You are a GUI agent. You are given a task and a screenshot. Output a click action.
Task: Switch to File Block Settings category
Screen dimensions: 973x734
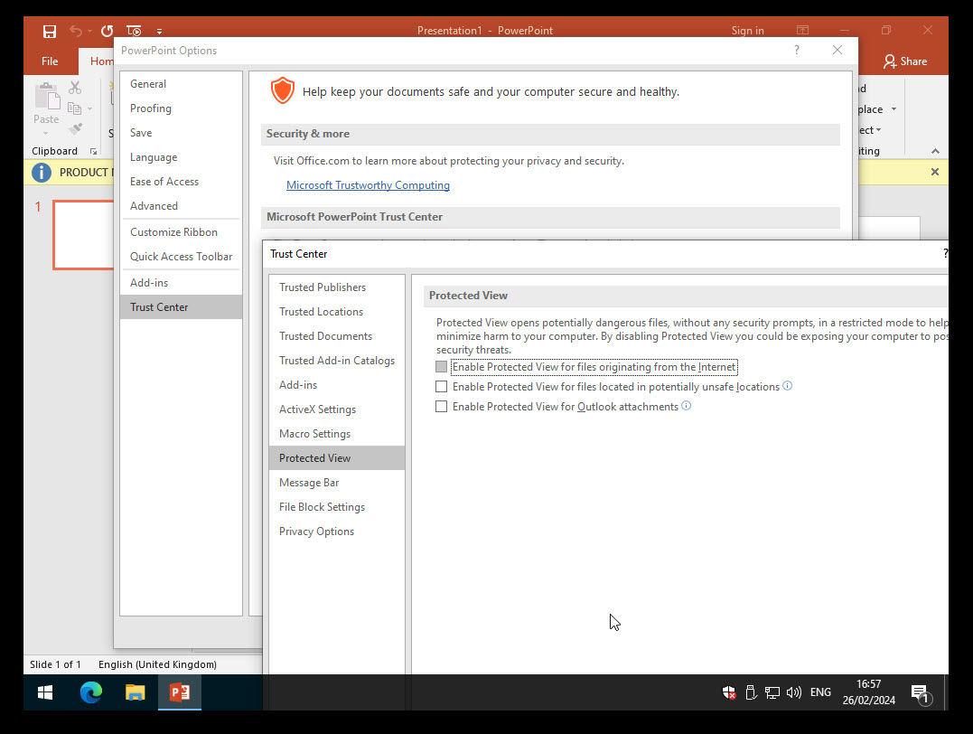(321, 506)
